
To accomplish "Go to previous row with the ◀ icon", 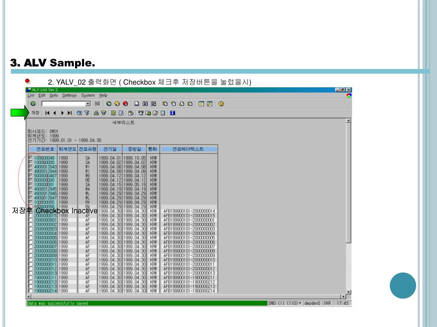I will (55, 113).
